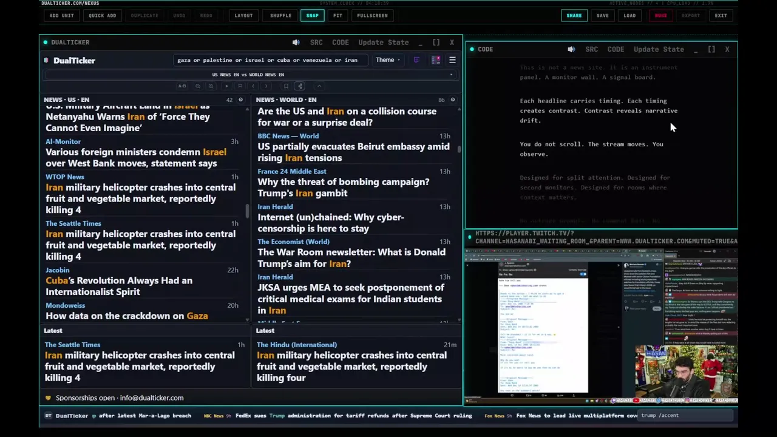Go to the previous item with the left chevron
The image size is (777, 437).
coord(253,86)
